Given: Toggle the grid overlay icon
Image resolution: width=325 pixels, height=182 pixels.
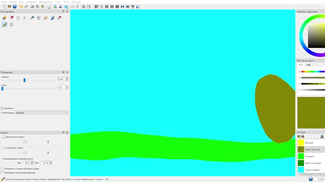Looking at the screenshot, I should 96,7.
